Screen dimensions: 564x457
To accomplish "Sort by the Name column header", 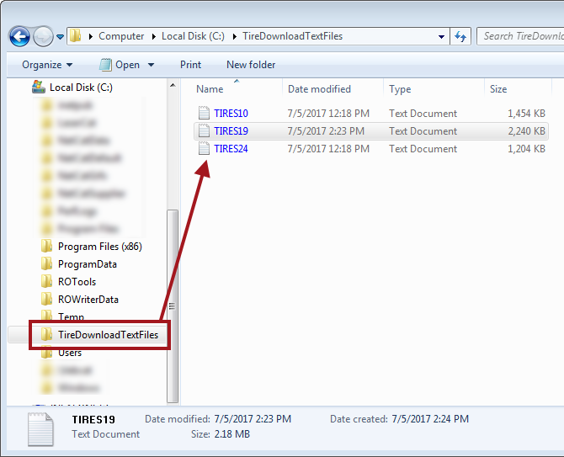I will point(210,89).
